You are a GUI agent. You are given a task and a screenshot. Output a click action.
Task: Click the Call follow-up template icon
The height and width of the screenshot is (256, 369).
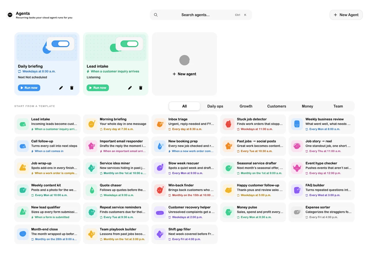[x=23, y=146]
